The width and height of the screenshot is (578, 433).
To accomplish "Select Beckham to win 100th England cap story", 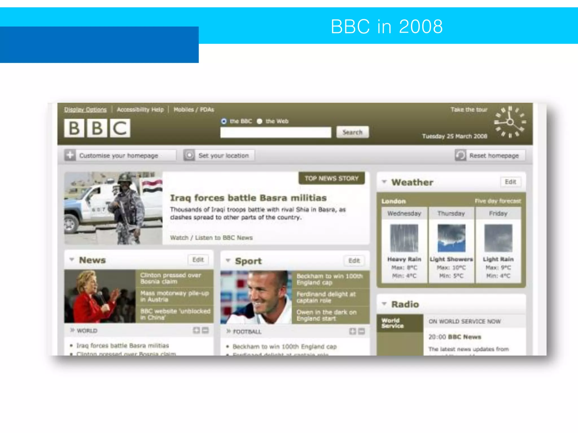I will click(331, 279).
